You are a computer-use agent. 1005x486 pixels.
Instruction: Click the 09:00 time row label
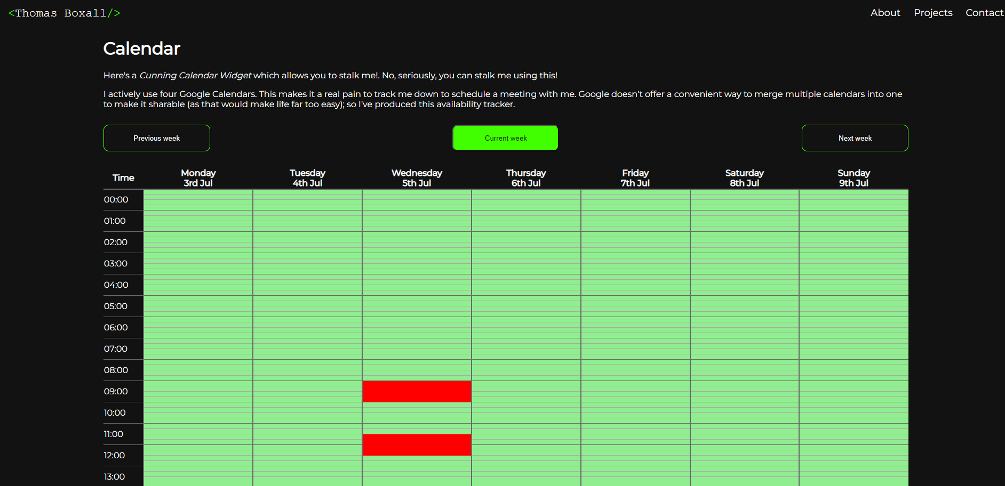click(x=116, y=392)
